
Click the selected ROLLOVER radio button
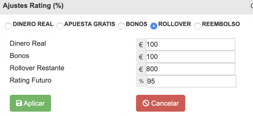pos(154,26)
